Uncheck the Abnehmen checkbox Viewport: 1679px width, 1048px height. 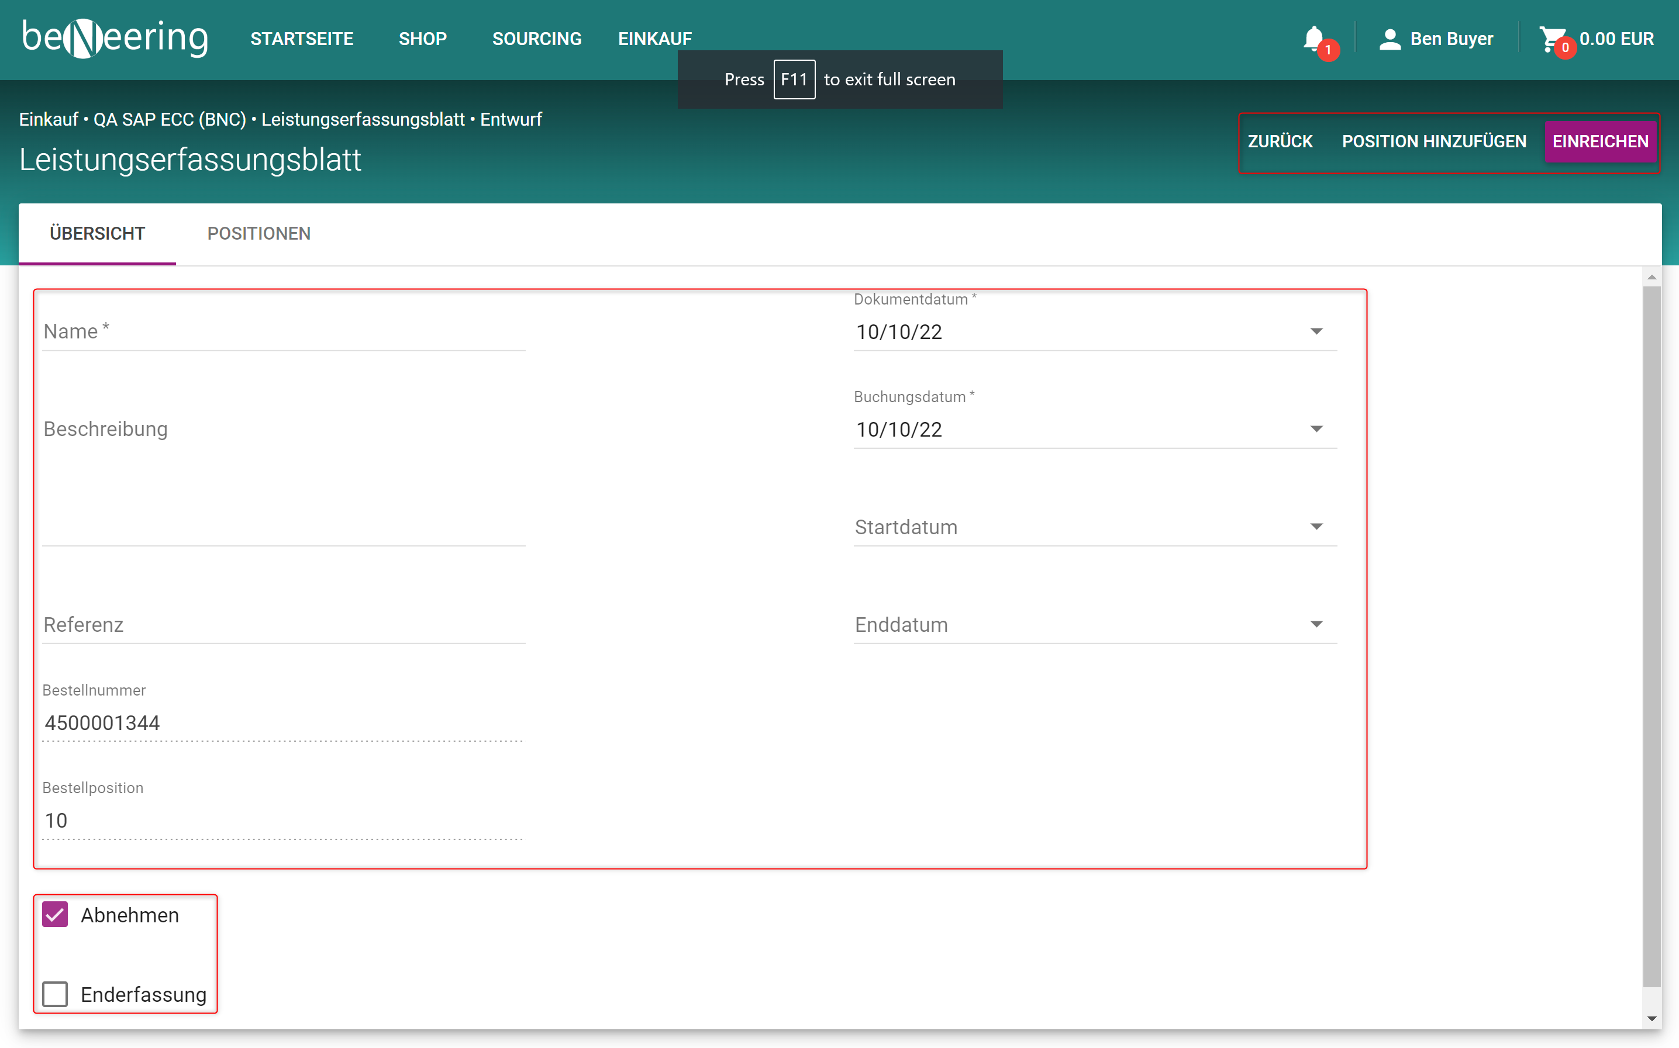tap(56, 915)
